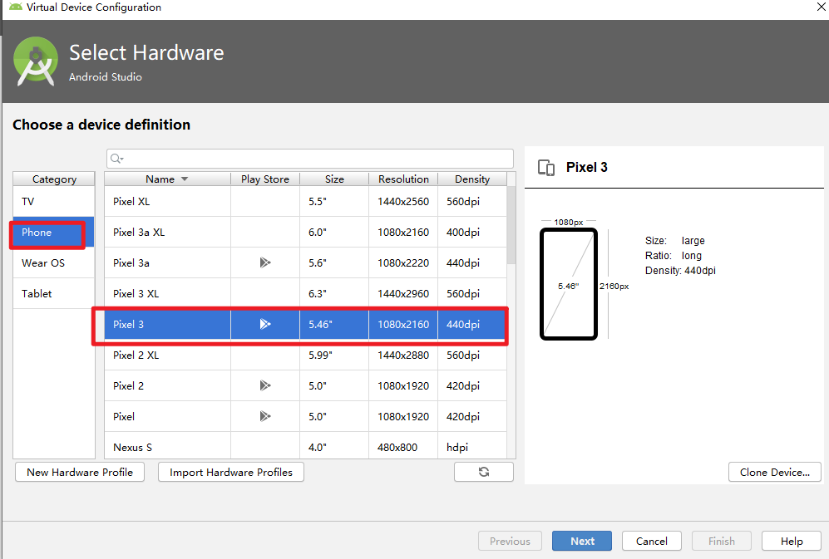Select the TV category

click(54, 201)
